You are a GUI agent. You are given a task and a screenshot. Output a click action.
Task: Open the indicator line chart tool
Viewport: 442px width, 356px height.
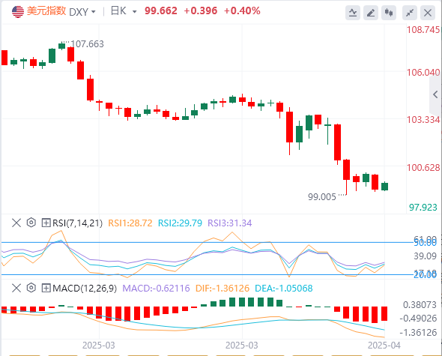[x=353, y=13]
